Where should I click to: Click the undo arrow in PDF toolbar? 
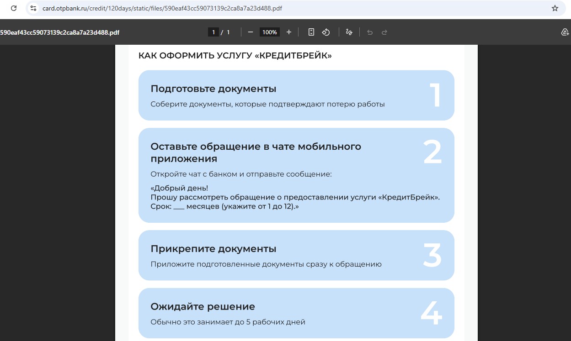point(370,32)
